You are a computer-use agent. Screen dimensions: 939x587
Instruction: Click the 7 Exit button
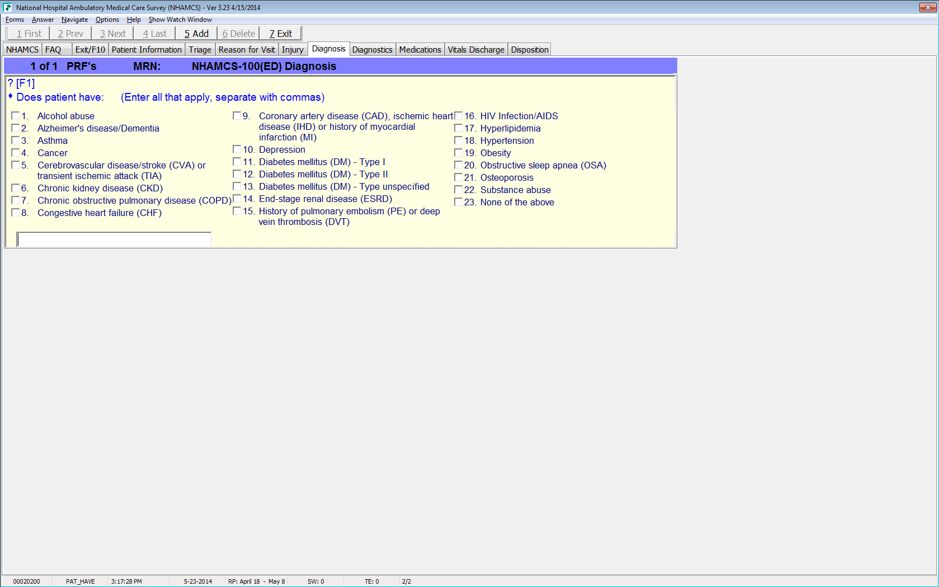(280, 34)
